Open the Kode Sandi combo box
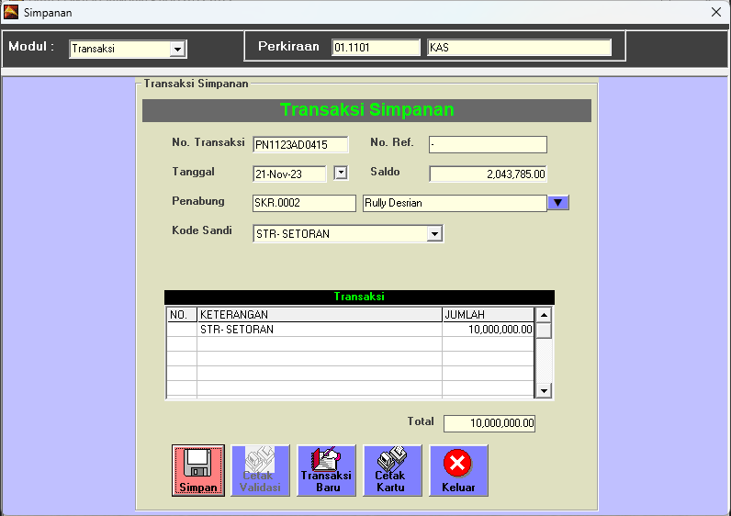731x516 pixels. [434, 234]
